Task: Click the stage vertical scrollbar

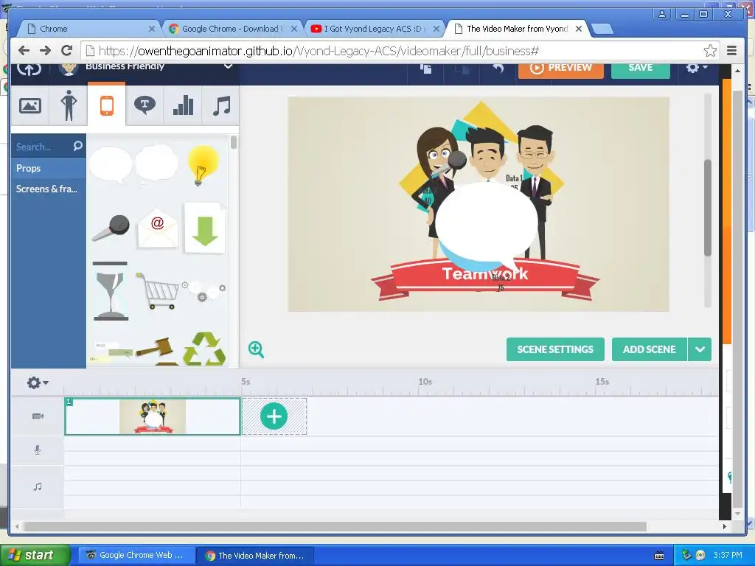Action: pos(707,207)
